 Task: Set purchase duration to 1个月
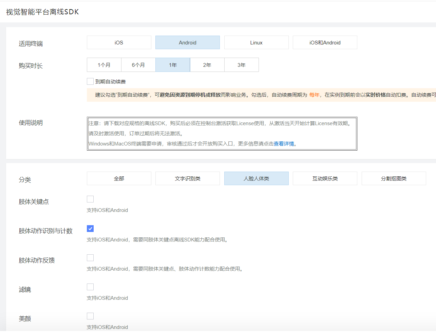(104, 65)
